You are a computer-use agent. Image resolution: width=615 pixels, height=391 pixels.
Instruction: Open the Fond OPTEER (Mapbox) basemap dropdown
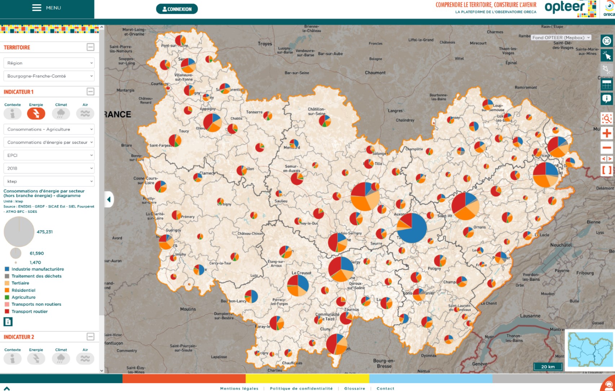tap(561, 38)
